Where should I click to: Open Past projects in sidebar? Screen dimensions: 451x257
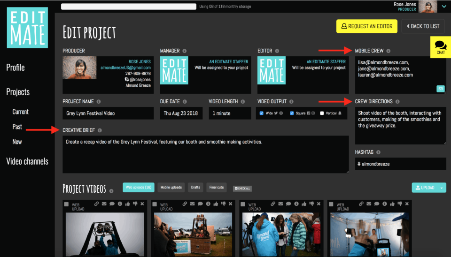[17, 127]
